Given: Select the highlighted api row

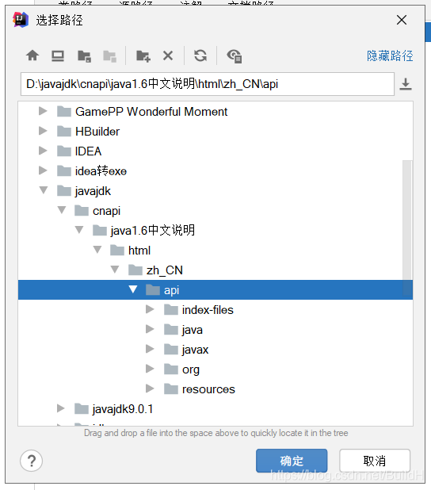Looking at the screenshot, I should click(x=215, y=290).
